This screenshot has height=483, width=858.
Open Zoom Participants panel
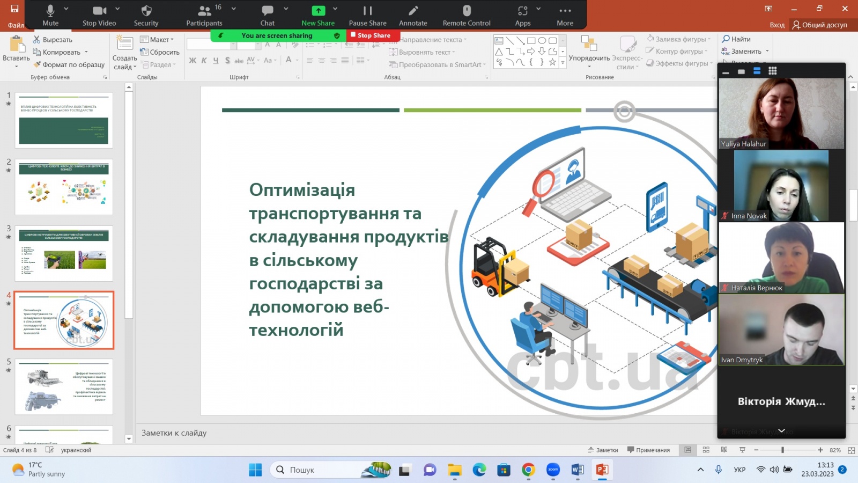coord(204,15)
